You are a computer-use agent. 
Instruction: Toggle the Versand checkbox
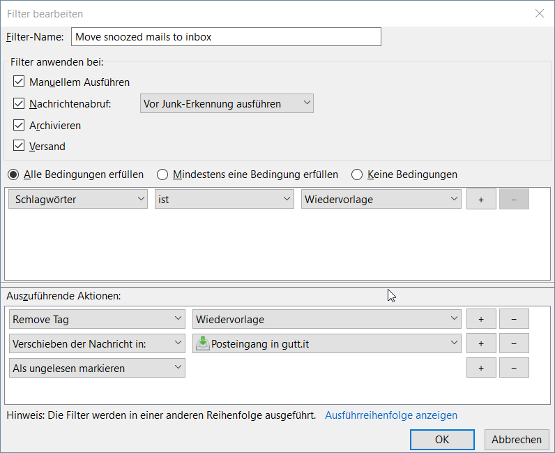point(19,147)
